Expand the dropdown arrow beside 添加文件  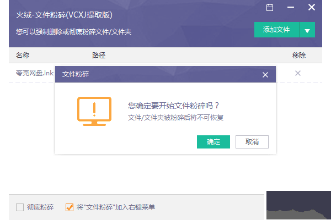307,30
